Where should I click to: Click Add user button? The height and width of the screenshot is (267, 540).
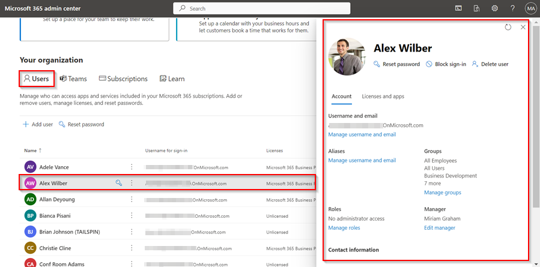(x=38, y=125)
